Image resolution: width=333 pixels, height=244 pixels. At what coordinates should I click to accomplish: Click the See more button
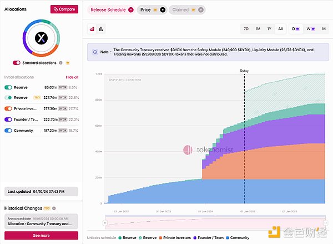[41, 236]
